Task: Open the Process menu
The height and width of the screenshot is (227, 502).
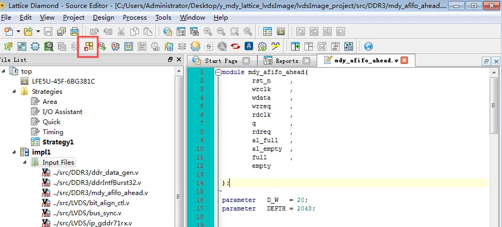Action: coord(135,18)
